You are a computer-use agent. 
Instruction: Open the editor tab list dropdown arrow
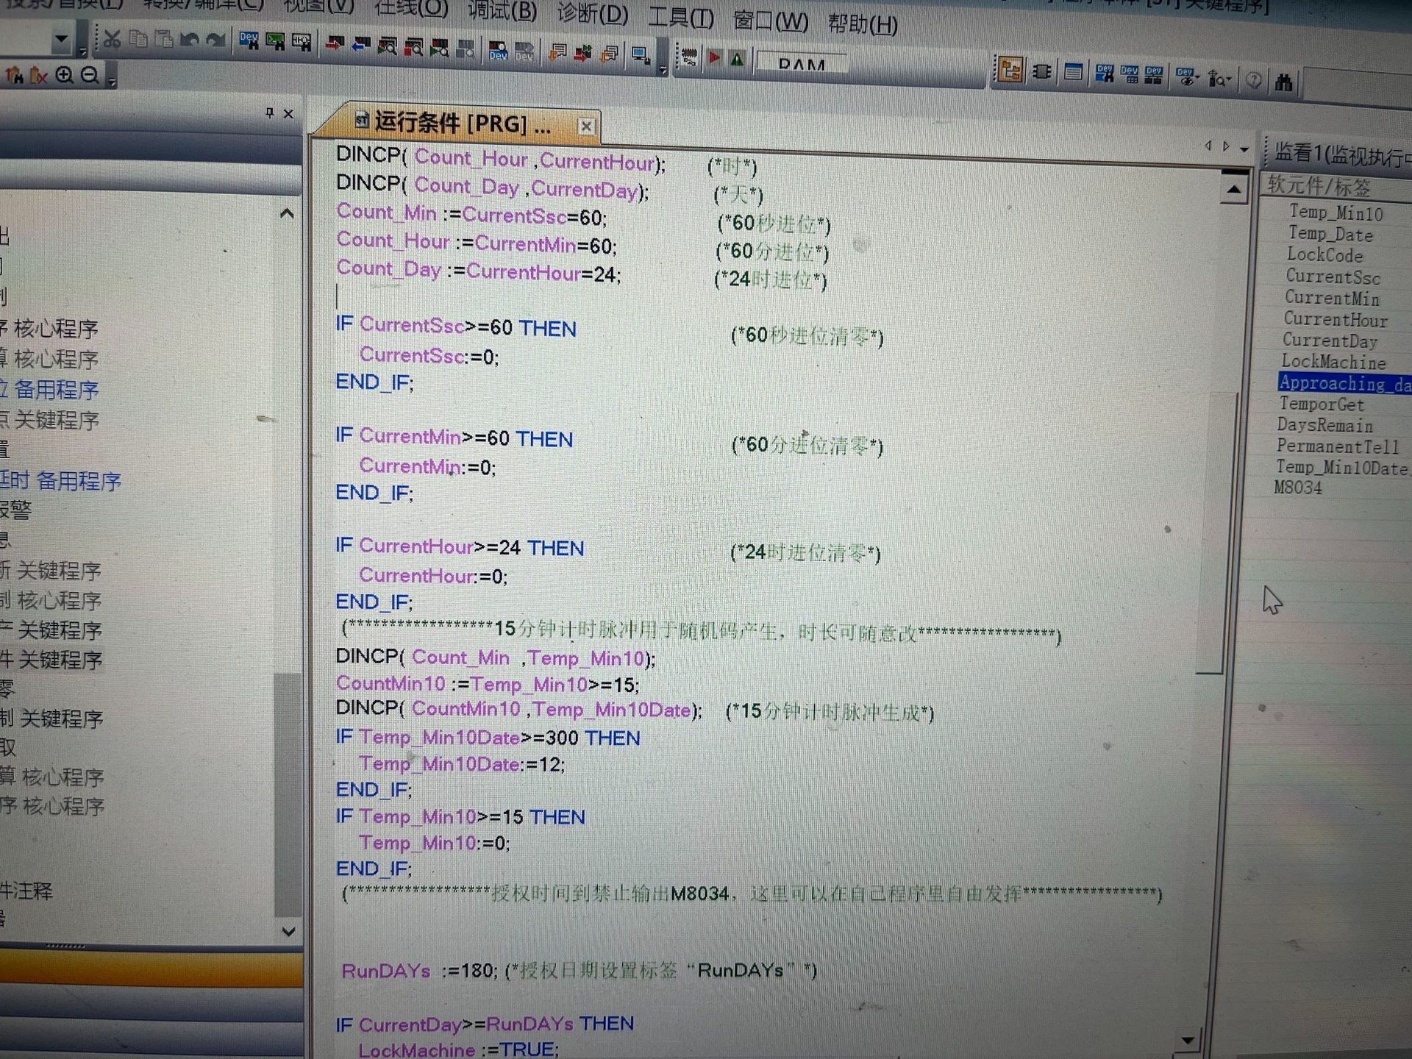(1244, 149)
